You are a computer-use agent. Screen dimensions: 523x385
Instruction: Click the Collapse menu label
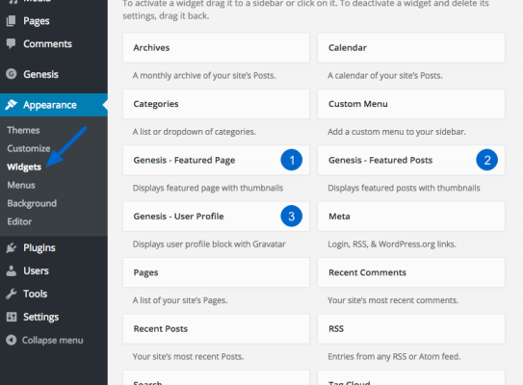click(52, 341)
